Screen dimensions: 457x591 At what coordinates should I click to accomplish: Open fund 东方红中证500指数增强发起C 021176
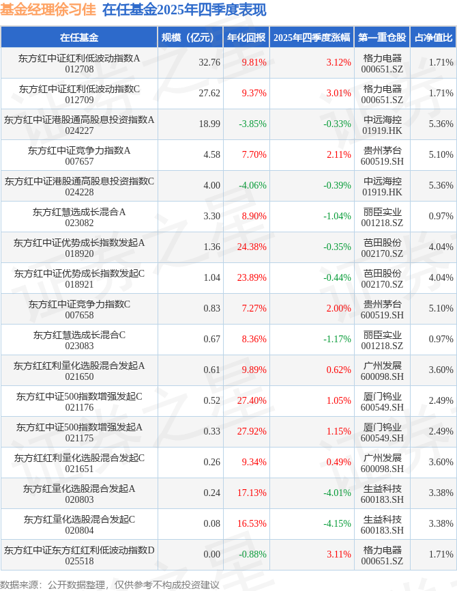(x=79, y=401)
